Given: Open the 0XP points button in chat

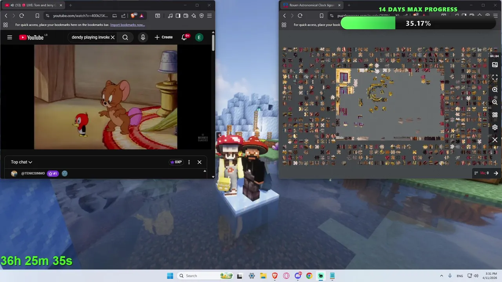Looking at the screenshot, I should pyautogui.click(x=176, y=162).
